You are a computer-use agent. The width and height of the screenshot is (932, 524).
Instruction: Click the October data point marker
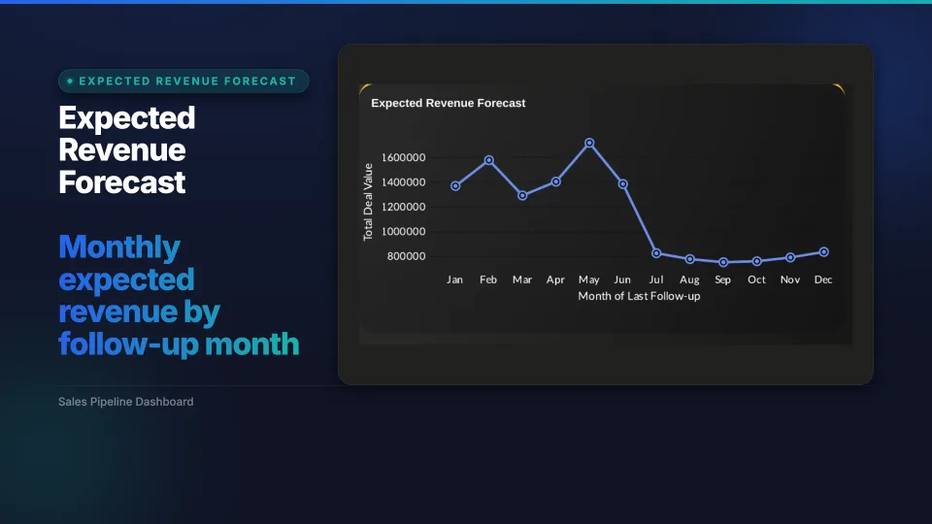(756, 261)
